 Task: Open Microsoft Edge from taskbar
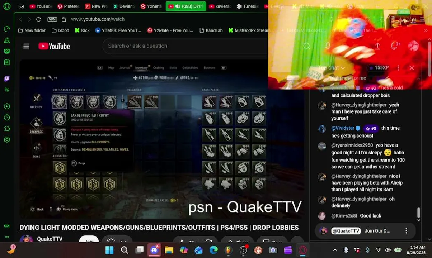pos(213,250)
